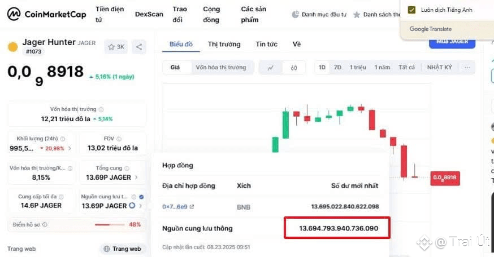Select Giá chart mode

click(x=175, y=67)
